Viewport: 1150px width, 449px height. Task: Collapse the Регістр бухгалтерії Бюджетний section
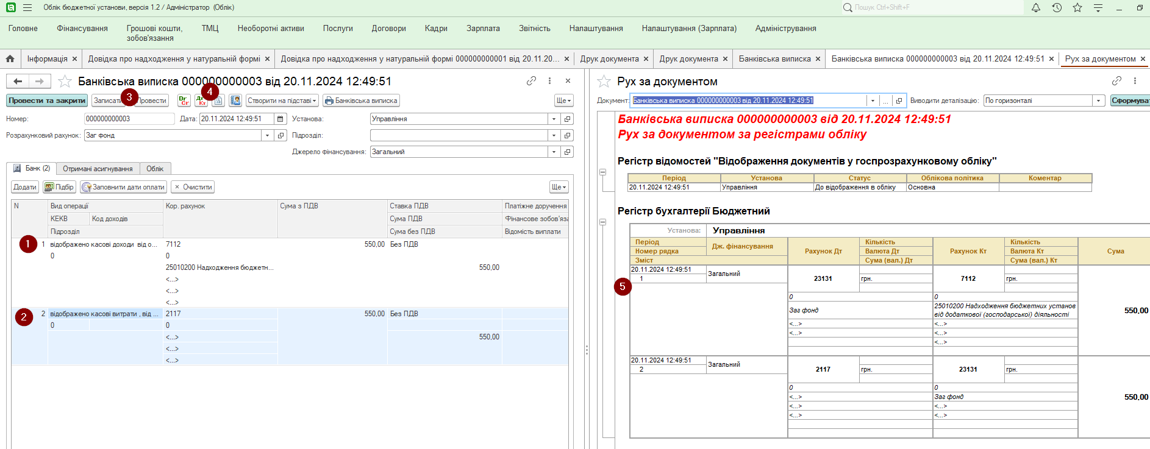pos(603,222)
